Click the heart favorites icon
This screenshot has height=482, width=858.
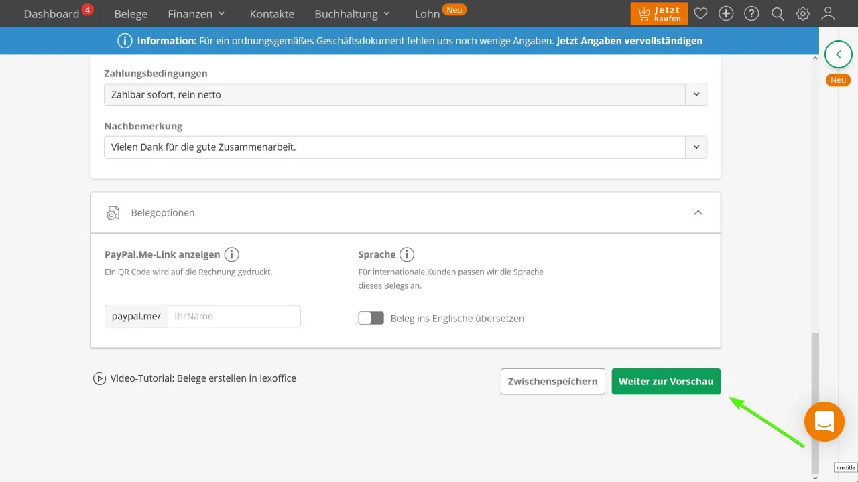coord(700,13)
